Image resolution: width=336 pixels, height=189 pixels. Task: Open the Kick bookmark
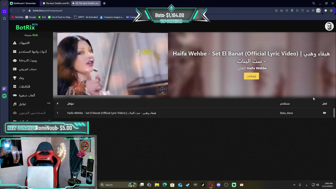(42, 17)
